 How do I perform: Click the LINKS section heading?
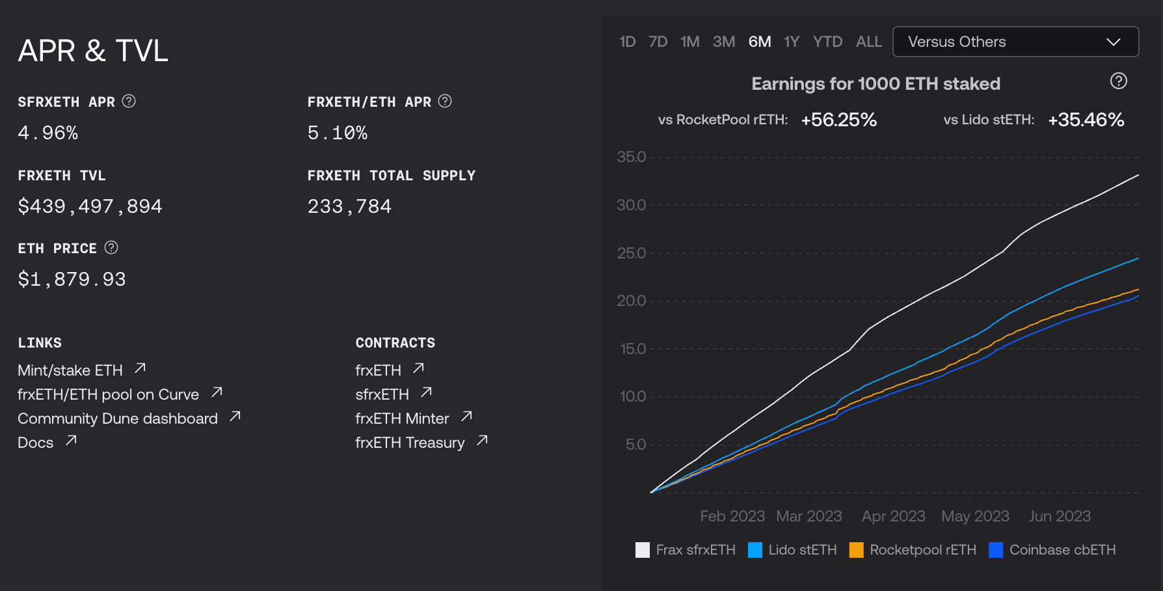40,343
